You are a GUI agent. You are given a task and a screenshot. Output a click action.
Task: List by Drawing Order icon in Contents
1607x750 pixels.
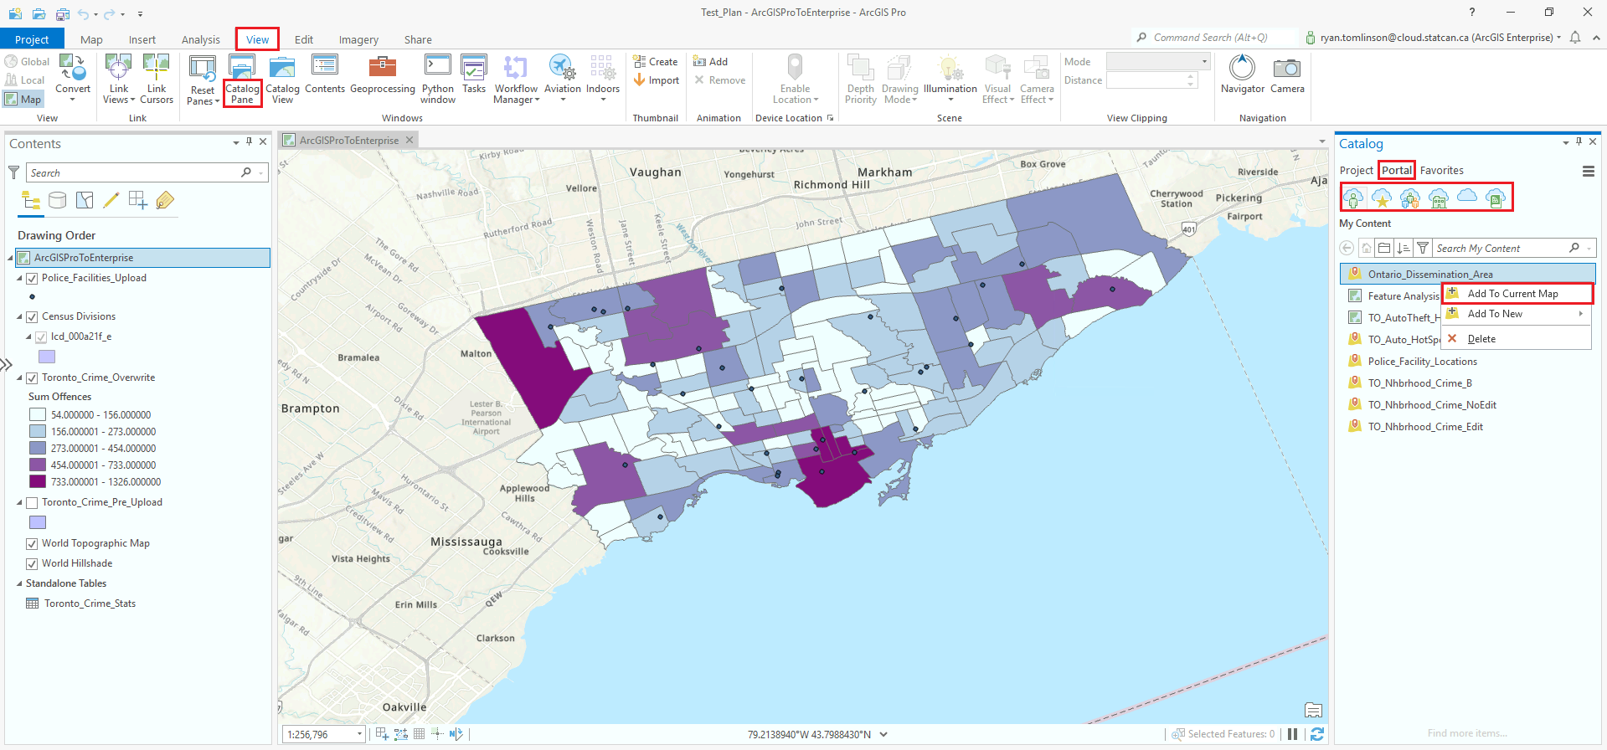pos(31,200)
